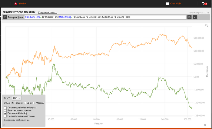
Task: Click the Раздачи X-axis title
Action: click(x=99, y=124)
